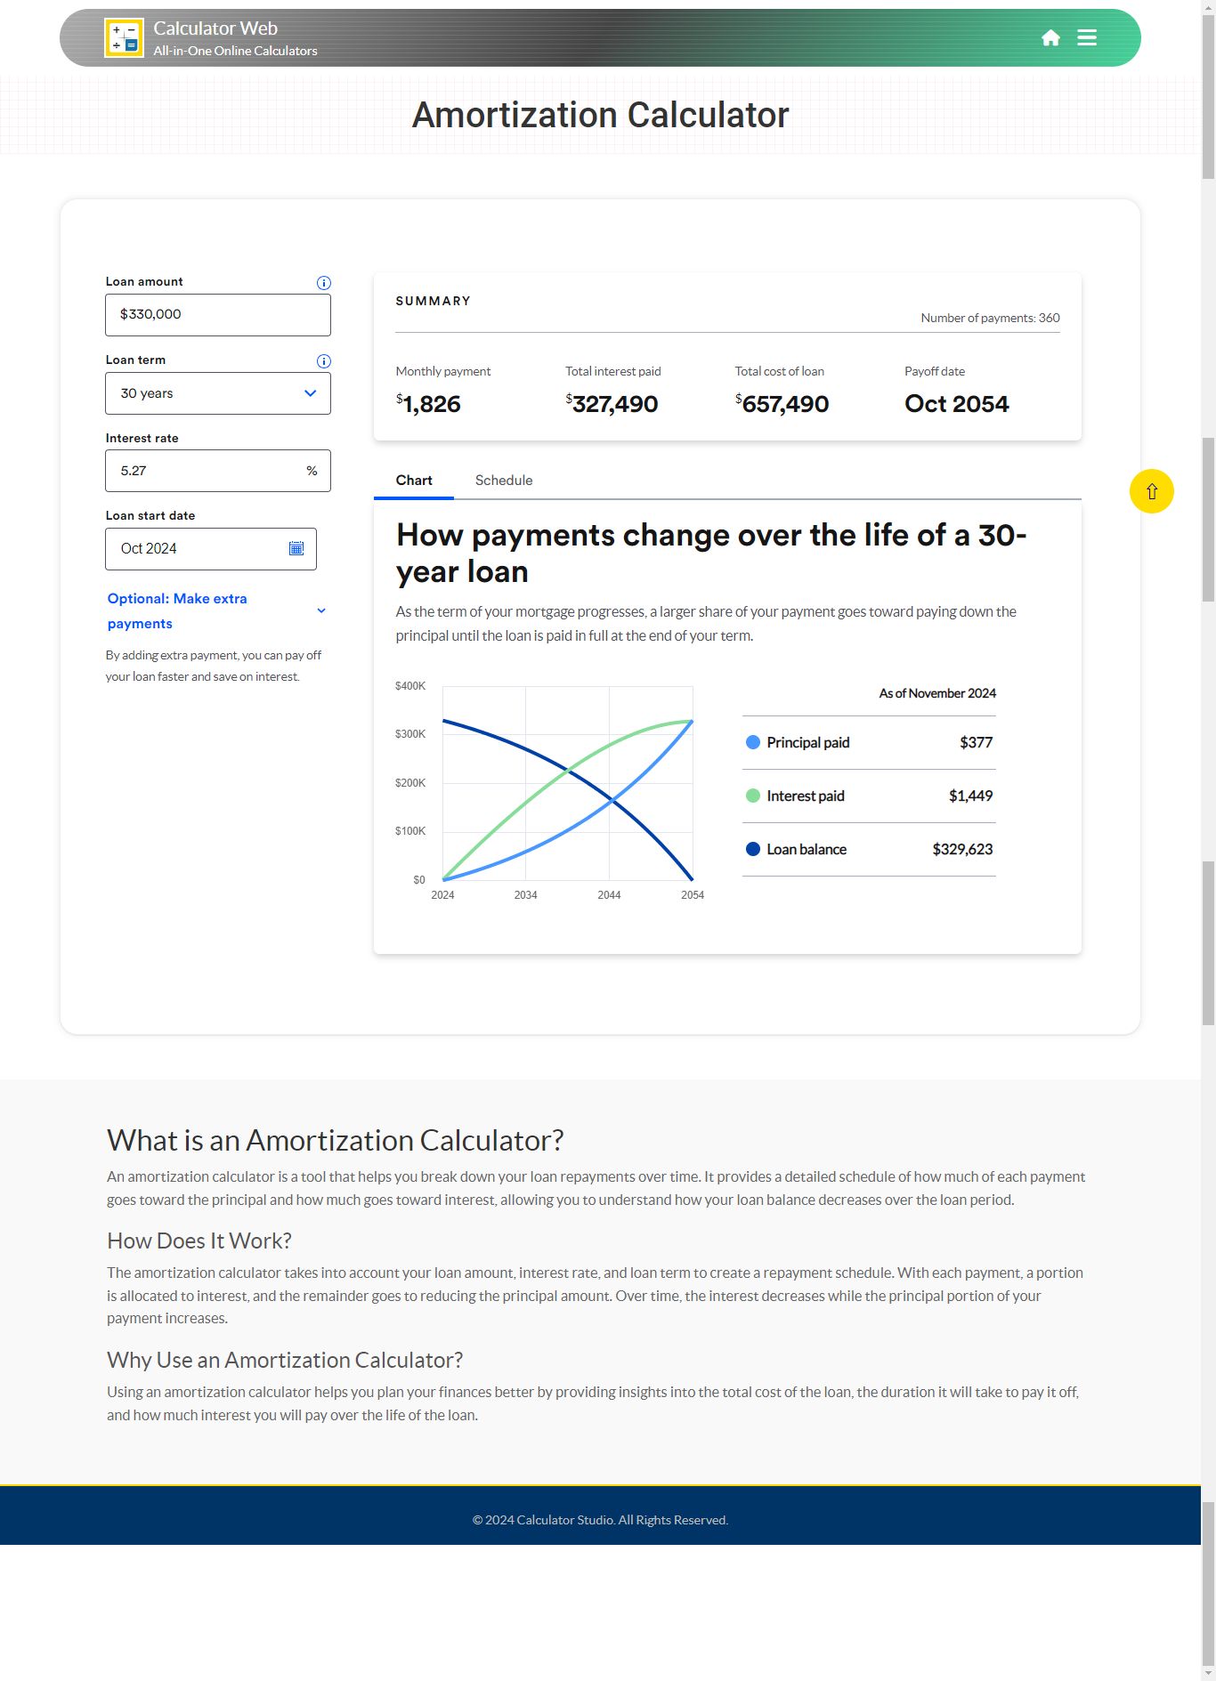Show the Loan term info tooltip
The width and height of the screenshot is (1216, 1681).
324,361
